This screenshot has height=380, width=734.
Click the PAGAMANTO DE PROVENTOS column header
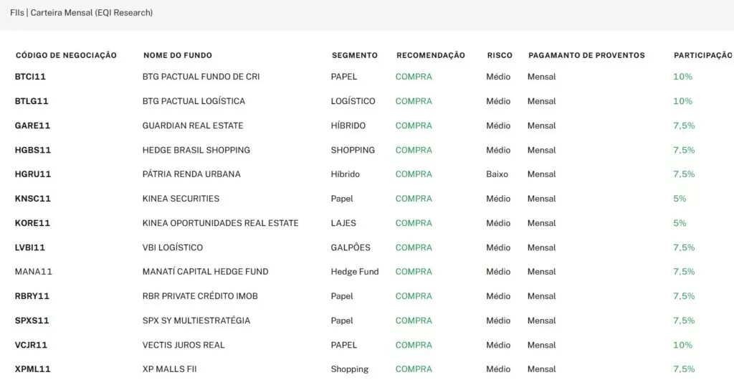(586, 55)
